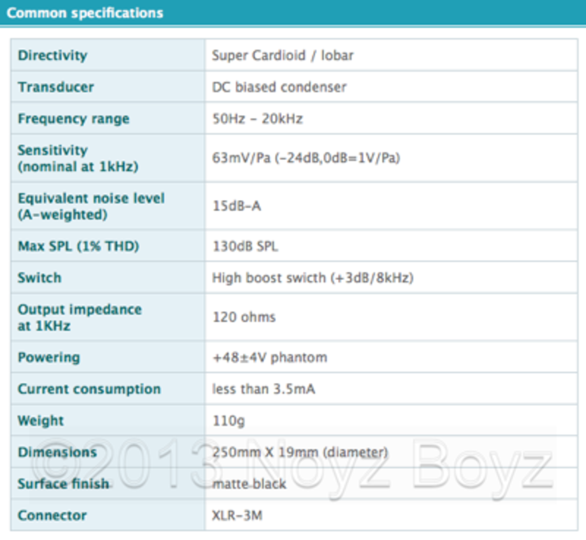Select the XLR-3M connector value
The image size is (586, 540).
(x=237, y=516)
